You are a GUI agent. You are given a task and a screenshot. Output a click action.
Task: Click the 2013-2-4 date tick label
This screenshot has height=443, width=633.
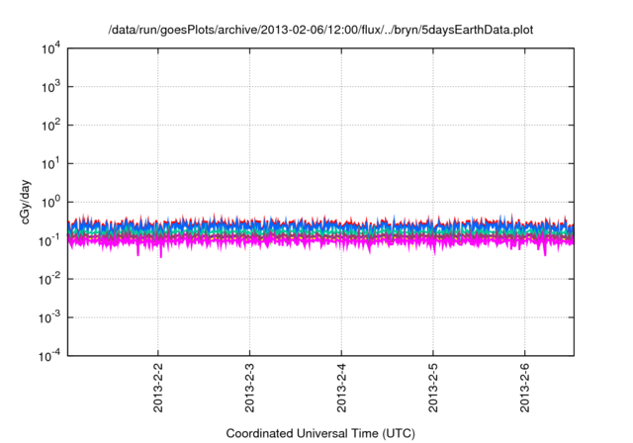(341, 388)
